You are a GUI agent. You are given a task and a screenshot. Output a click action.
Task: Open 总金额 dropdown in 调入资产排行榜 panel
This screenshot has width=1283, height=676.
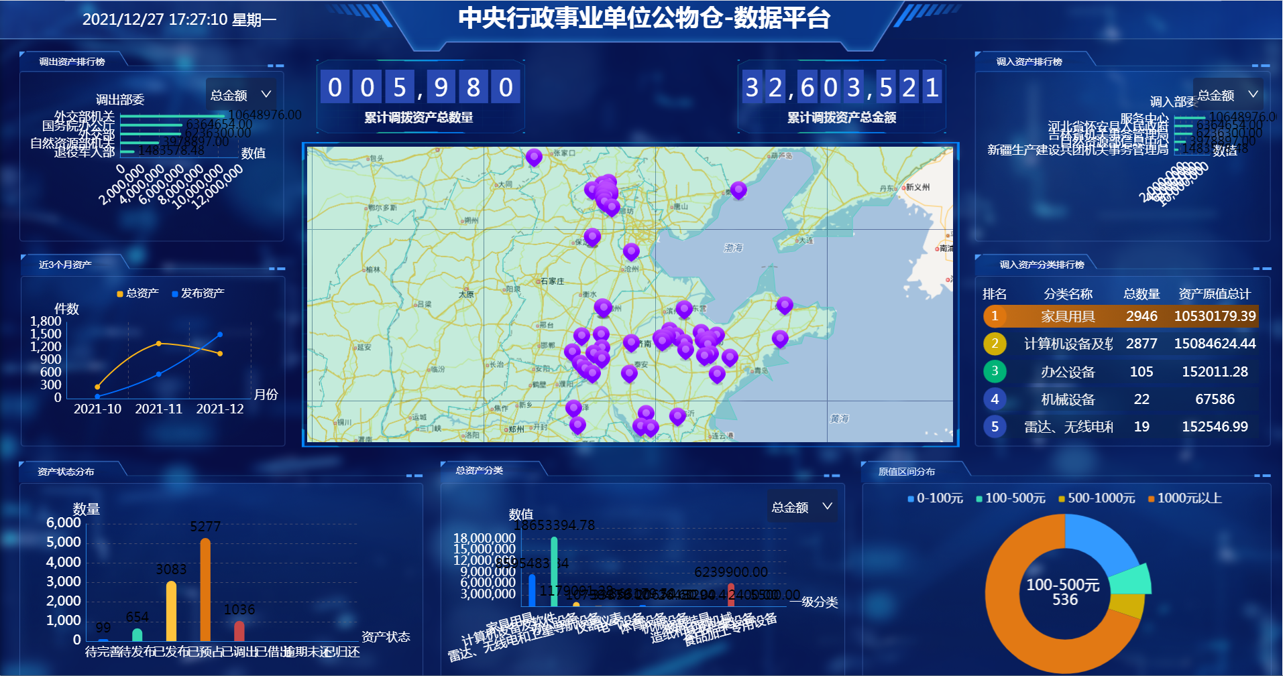pos(1228,95)
